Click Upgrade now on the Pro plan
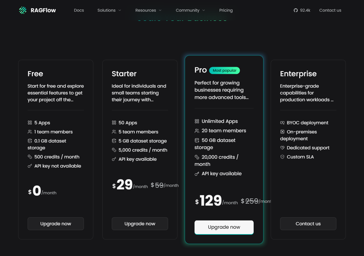 [x=224, y=227]
